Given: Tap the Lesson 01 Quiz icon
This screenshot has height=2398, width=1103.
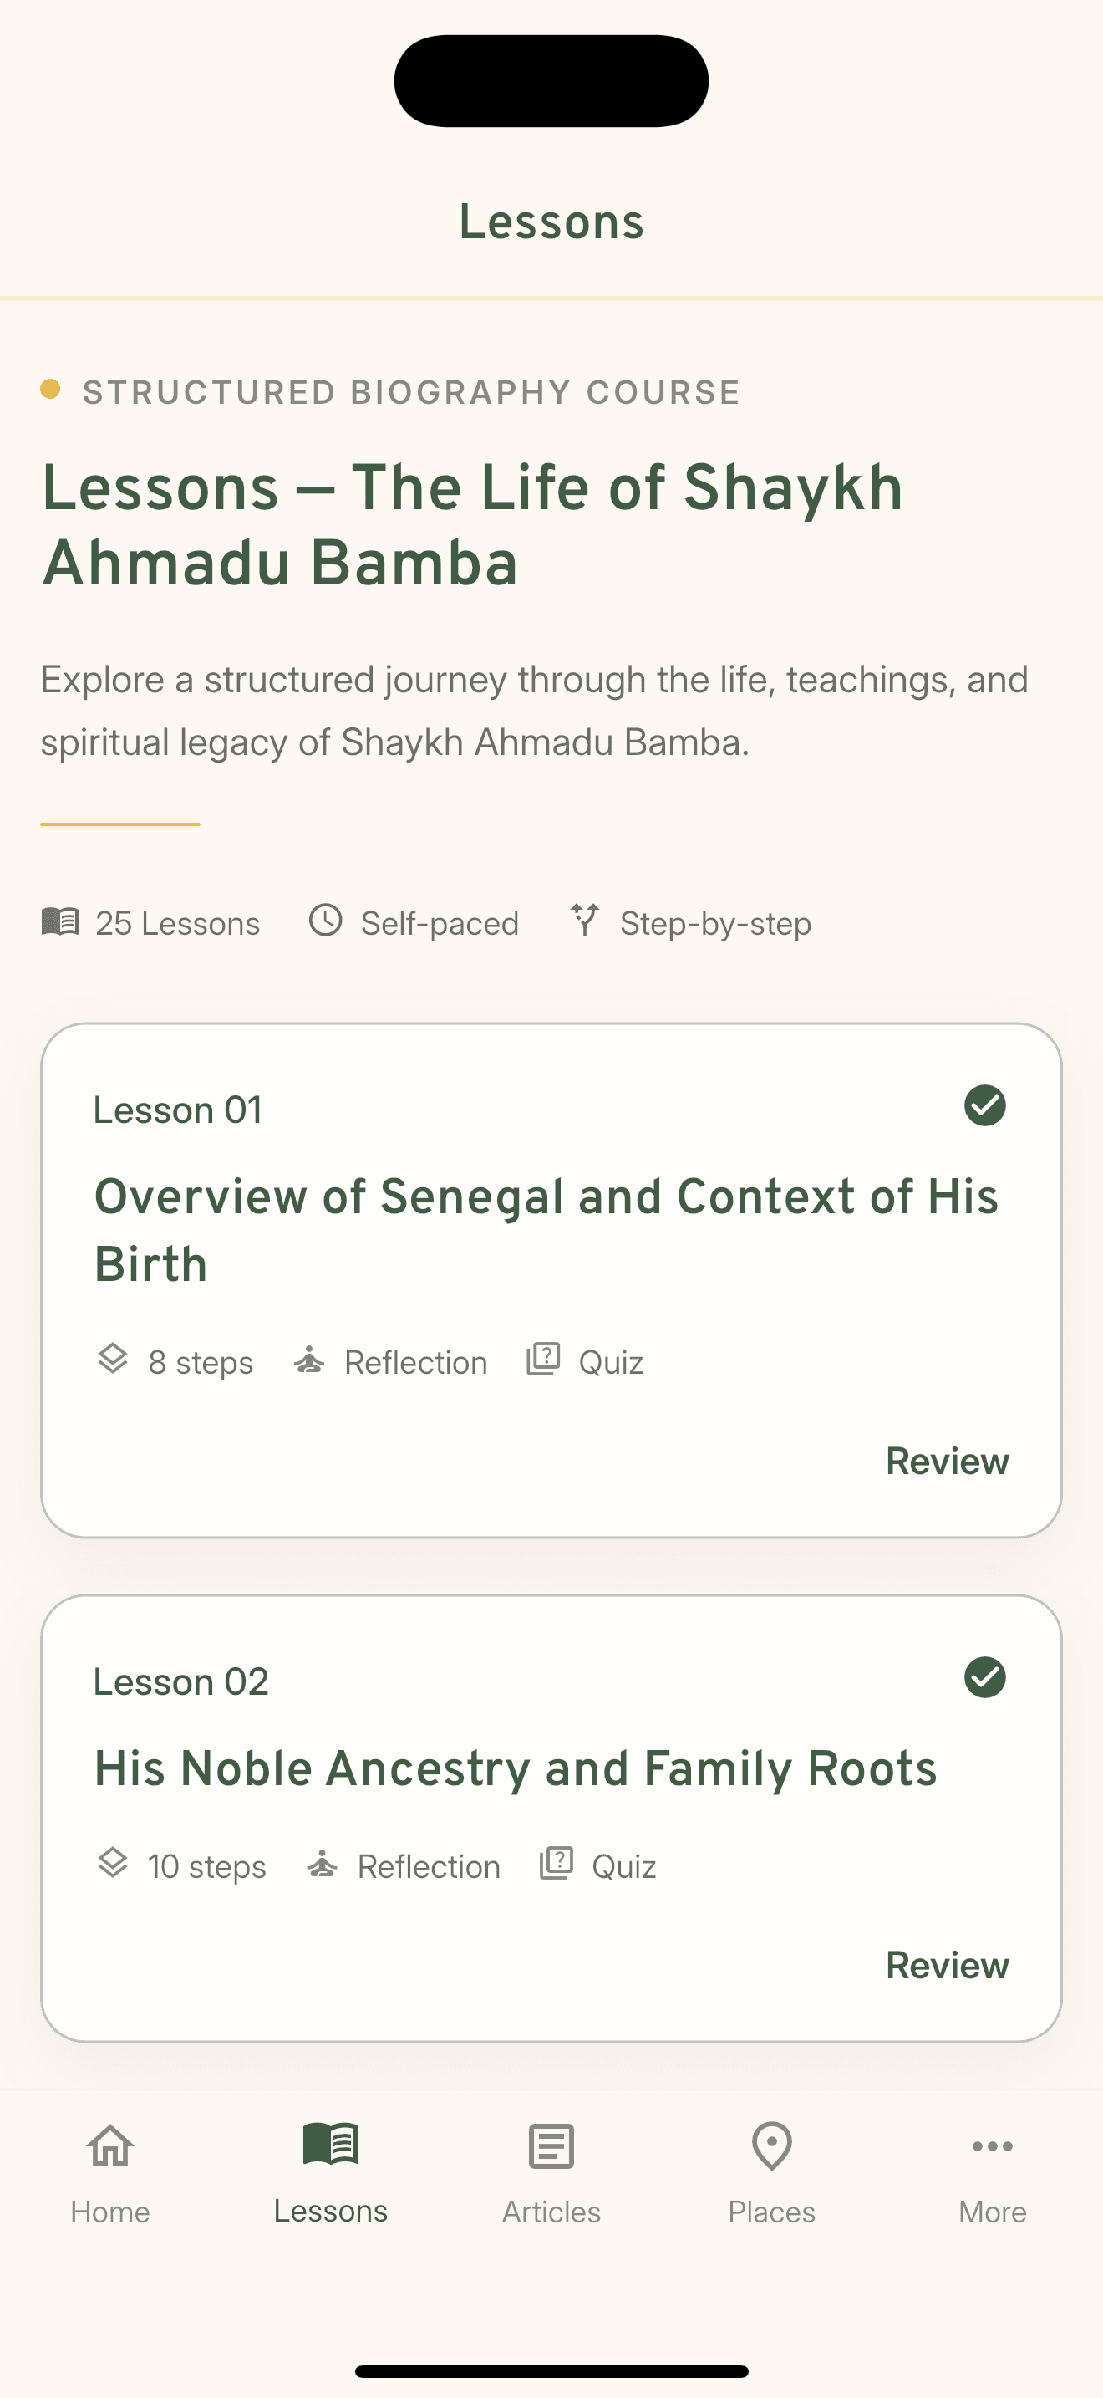Looking at the screenshot, I should tap(543, 1359).
